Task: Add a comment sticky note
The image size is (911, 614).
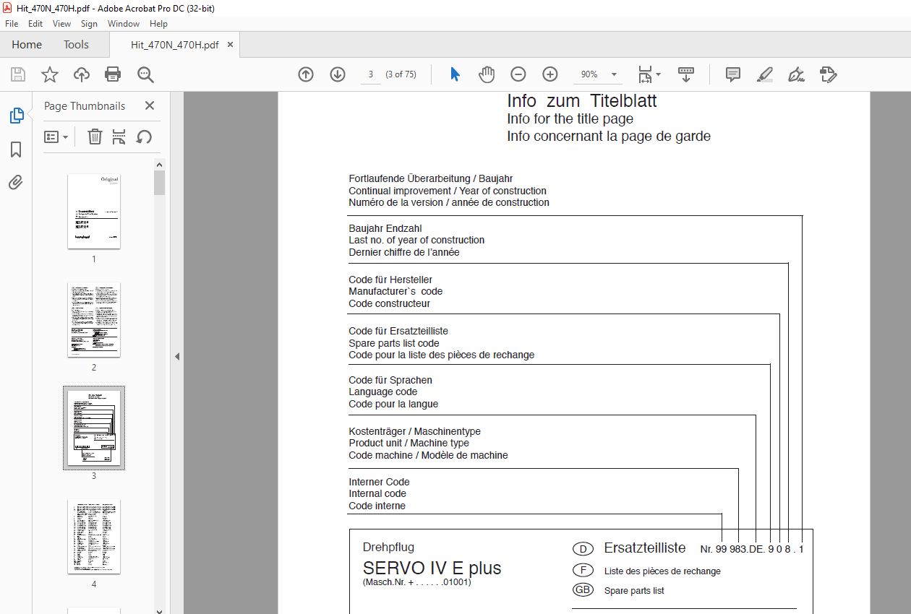Action: [733, 74]
